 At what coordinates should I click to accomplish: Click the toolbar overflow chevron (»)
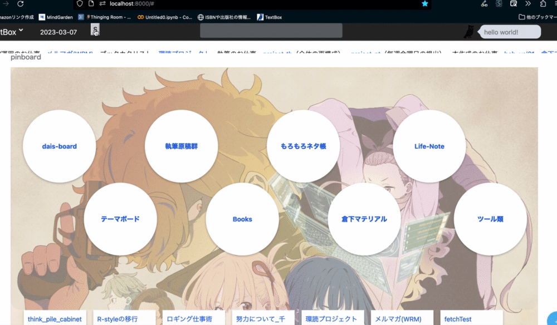[x=527, y=4]
